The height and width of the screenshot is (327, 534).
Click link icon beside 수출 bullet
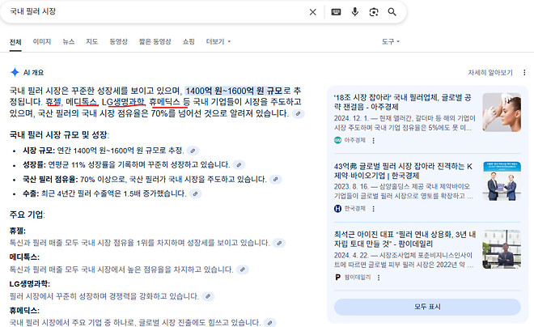click(196, 193)
